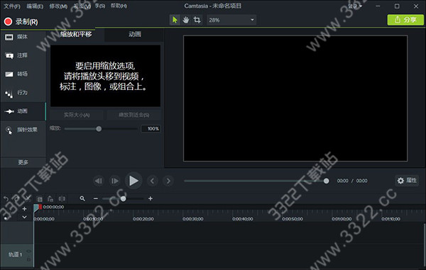This screenshot has width=426, height=270.
Task: Click the 0:01:00;00 timeline ruler mark
Action: [x=342, y=219]
